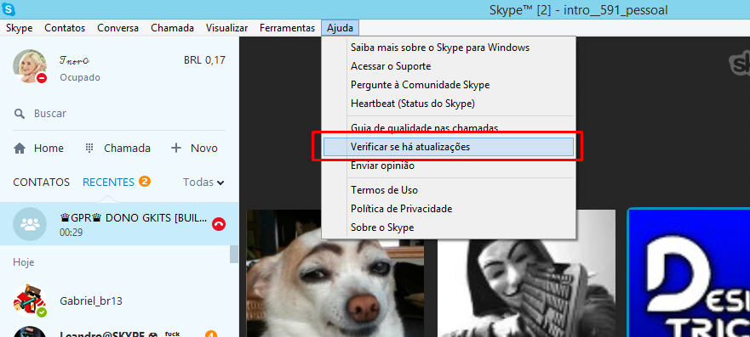Hang up call with red phone icon

[219, 224]
